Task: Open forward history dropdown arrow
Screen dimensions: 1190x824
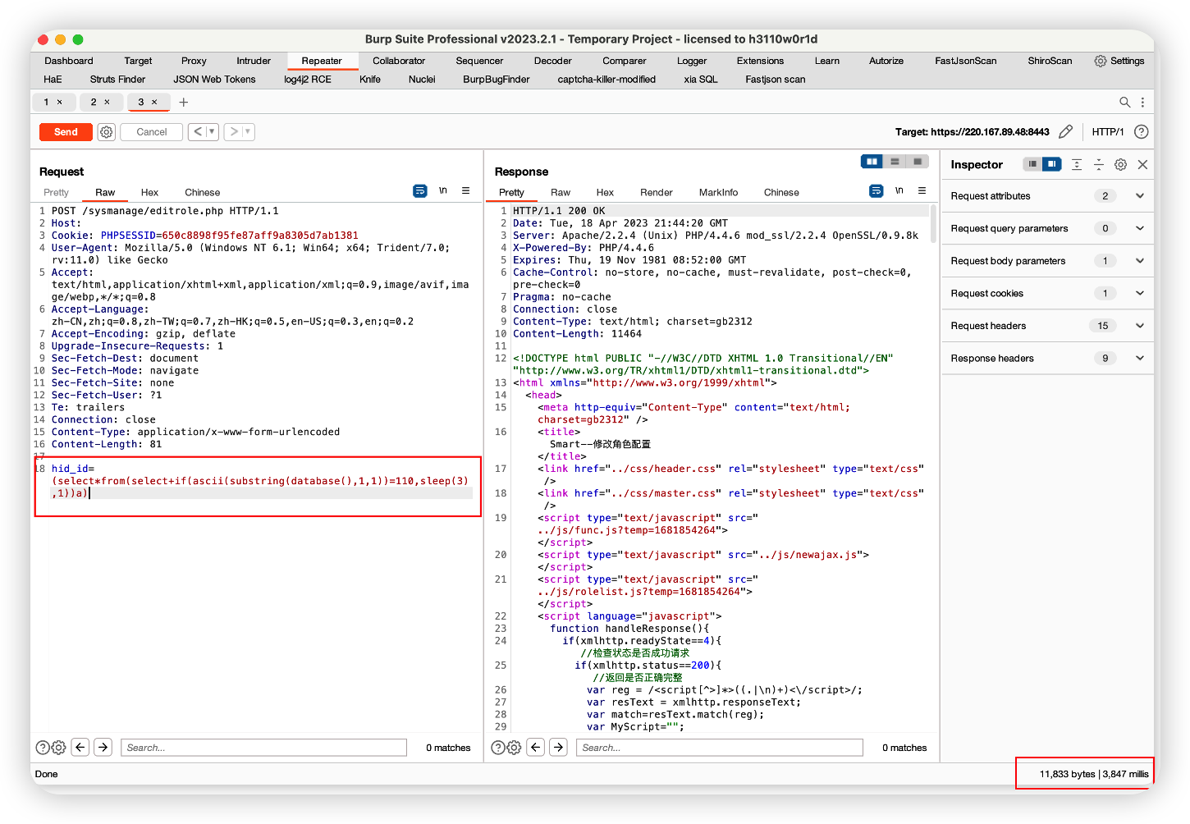Action: point(248,131)
